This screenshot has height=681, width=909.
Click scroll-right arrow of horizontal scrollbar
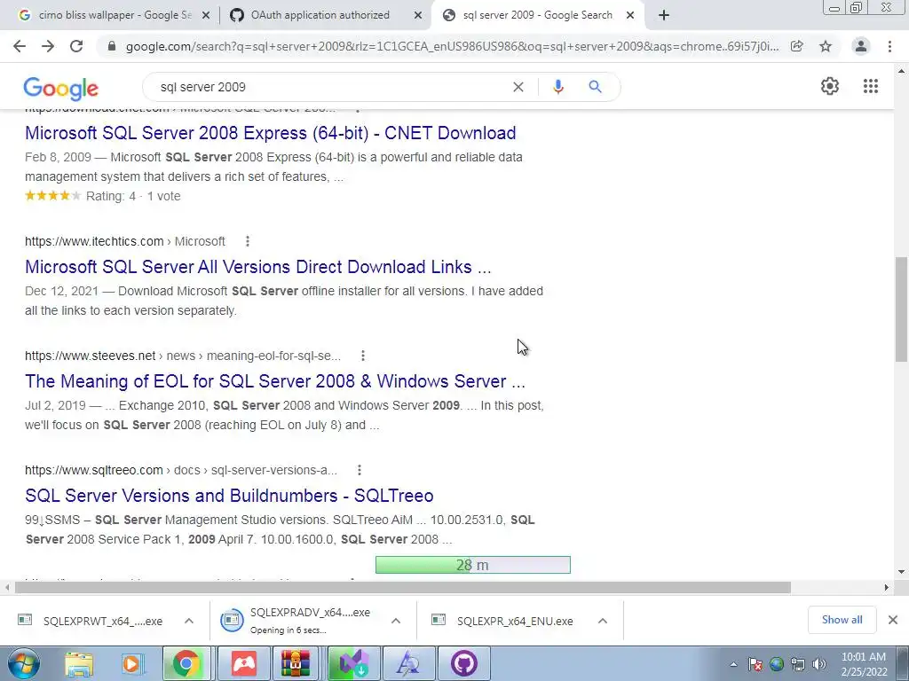point(887,587)
